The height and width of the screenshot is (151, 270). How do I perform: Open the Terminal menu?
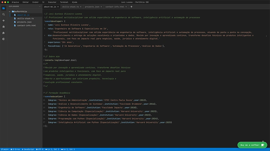point(64,2)
